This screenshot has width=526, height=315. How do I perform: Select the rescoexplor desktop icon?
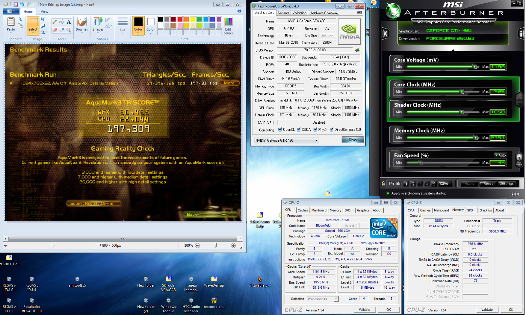click(x=214, y=303)
